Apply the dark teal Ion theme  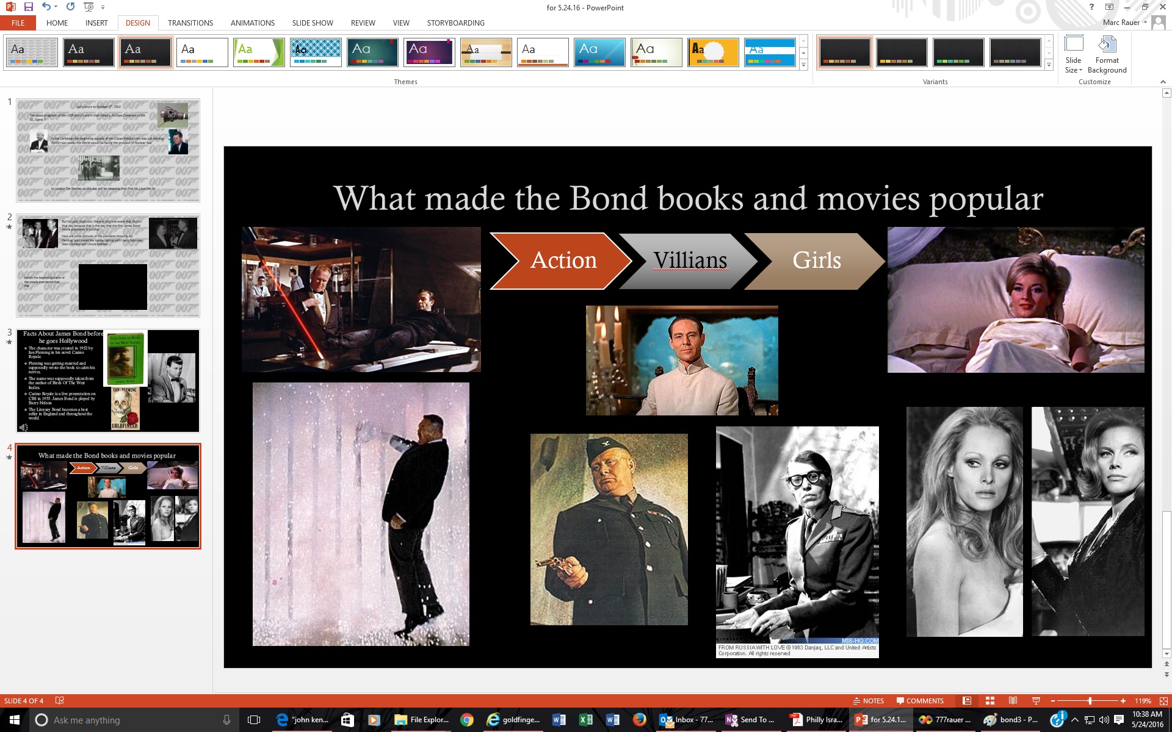pyautogui.click(x=372, y=52)
